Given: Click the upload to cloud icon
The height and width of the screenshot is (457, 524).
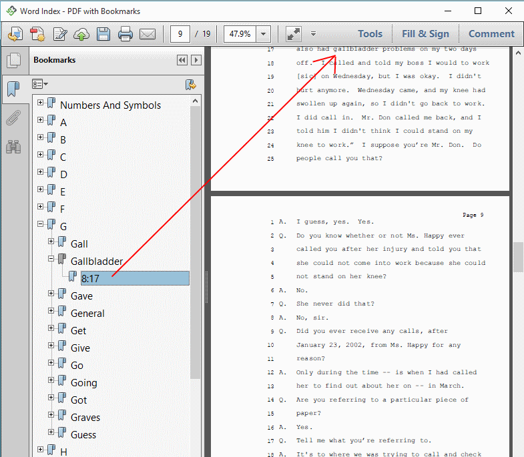Looking at the screenshot, I should tap(81, 34).
